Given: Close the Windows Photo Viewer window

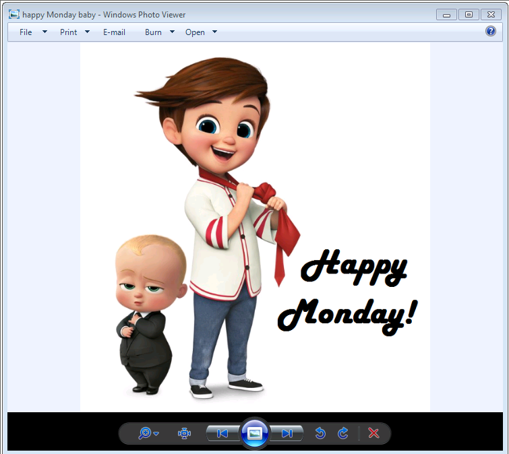Looking at the screenshot, I should [491, 15].
